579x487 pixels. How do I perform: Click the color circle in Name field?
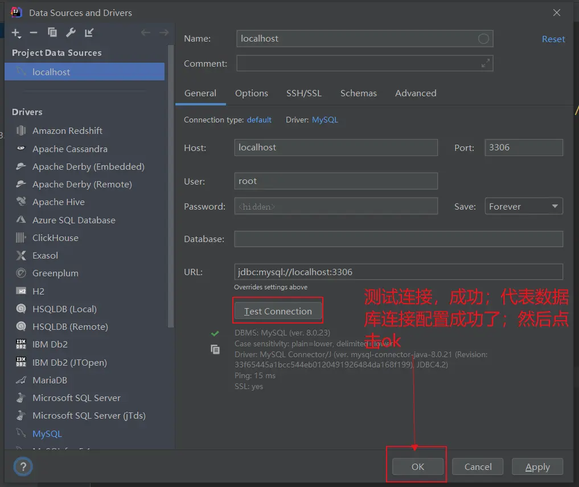click(x=483, y=39)
